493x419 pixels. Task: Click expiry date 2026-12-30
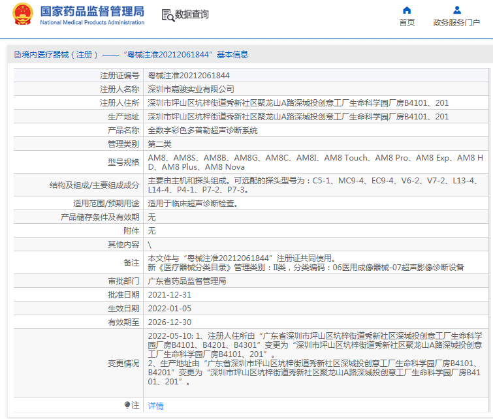(170, 322)
